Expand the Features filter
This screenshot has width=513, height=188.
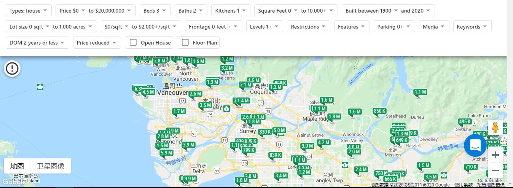(351, 27)
